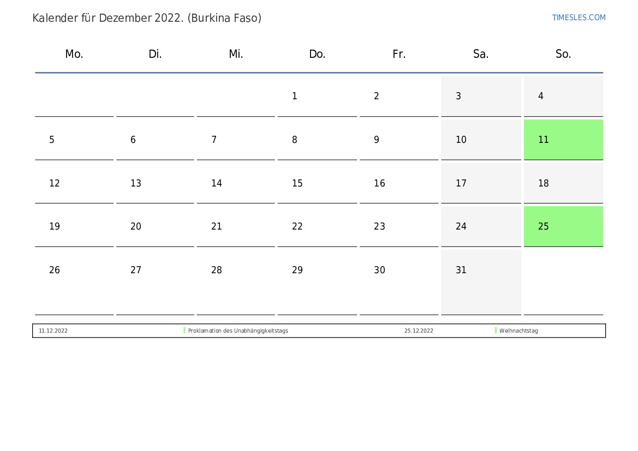
Task: Click the Mo. weekday header
Action: (x=74, y=53)
